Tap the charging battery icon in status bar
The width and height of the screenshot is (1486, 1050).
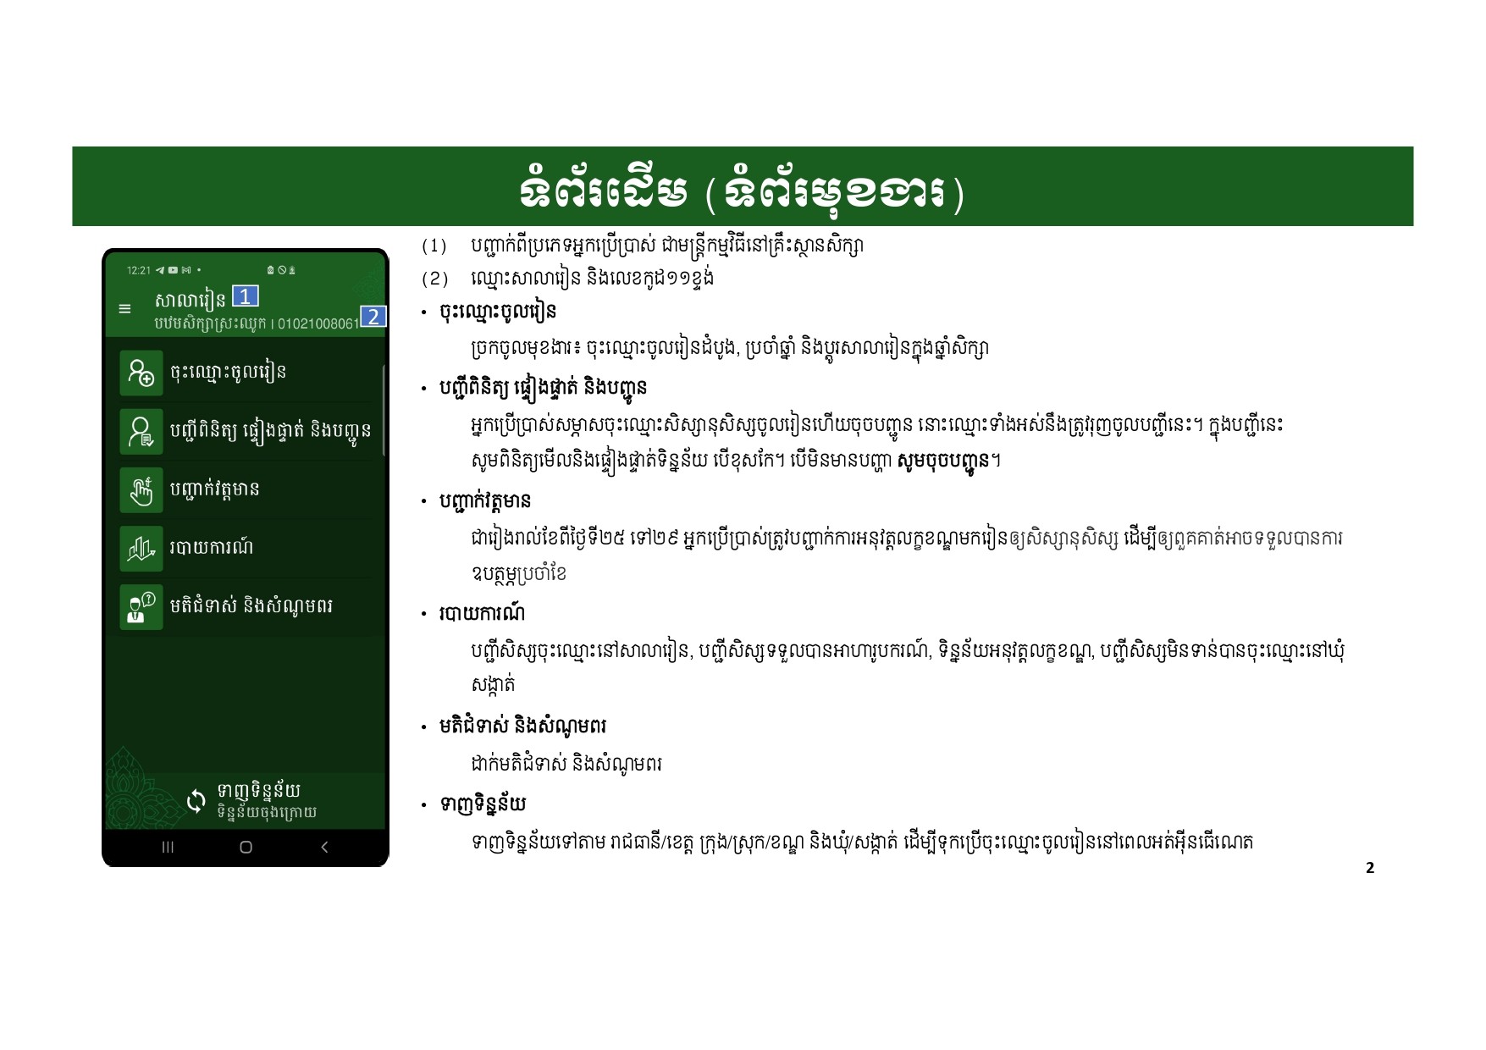[291, 270]
